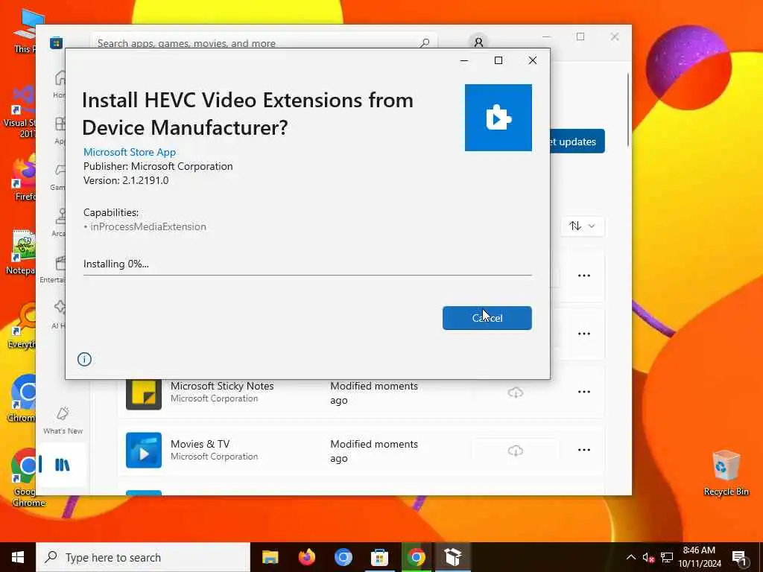
Task: Open the sort dropdown in Store library
Action: [582, 226]
